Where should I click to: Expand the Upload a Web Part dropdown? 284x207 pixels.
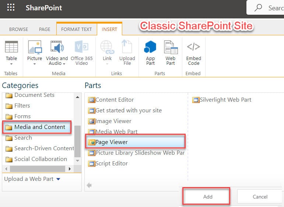[x=58, y=179]
